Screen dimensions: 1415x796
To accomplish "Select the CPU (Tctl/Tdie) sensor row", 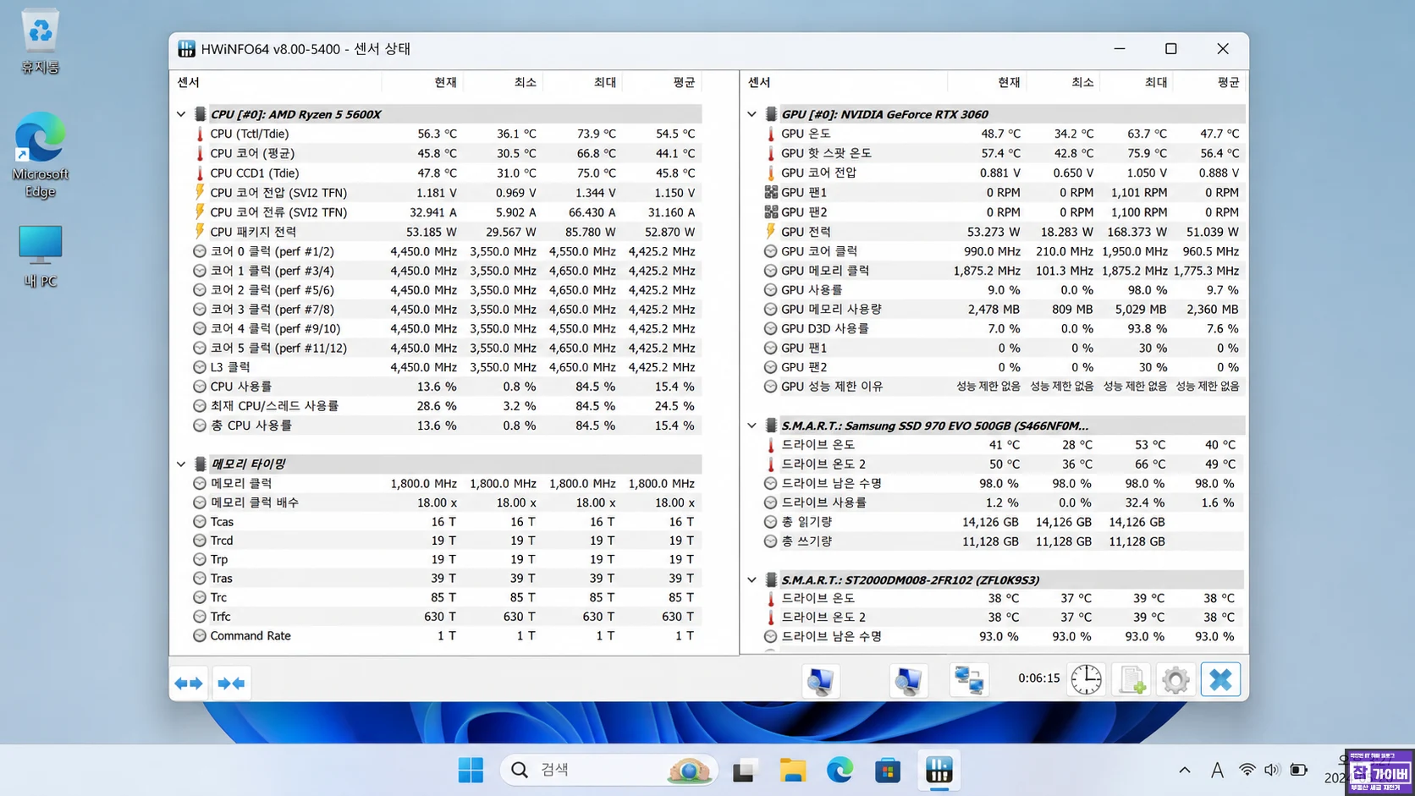I will coord(446,134).
